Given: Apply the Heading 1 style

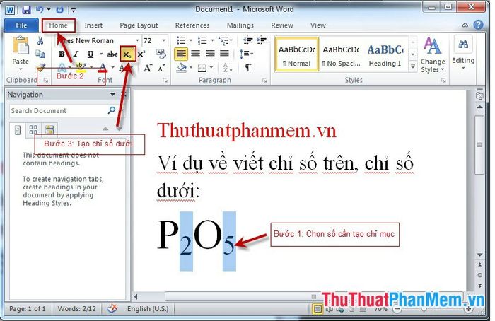Looking at the screenshot, I should 385,54.
